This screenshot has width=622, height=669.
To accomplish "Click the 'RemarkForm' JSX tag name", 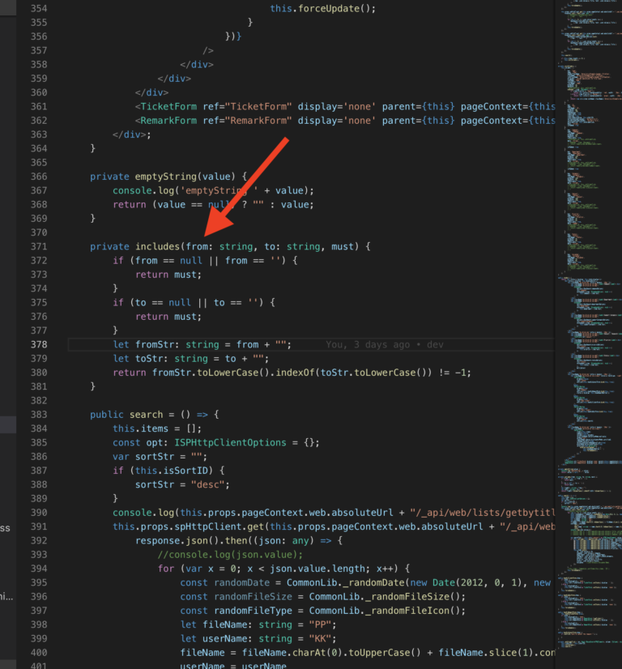I will (x=168, y=121).
